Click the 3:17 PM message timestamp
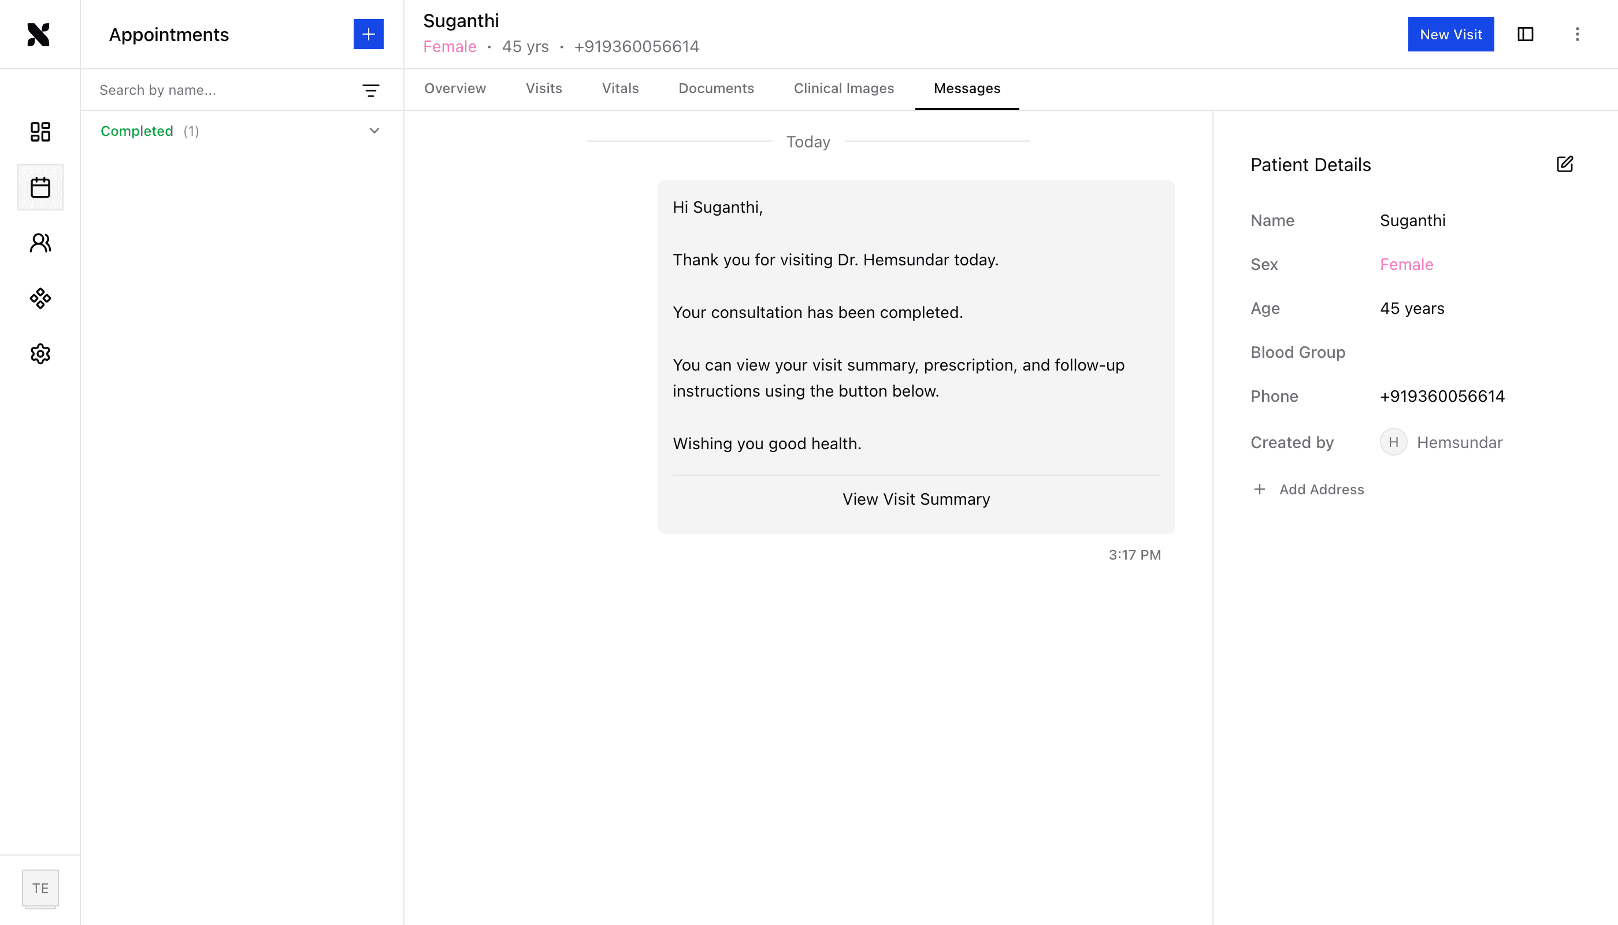Screen dimensions: 1618x925 (x=1134, y=554)
